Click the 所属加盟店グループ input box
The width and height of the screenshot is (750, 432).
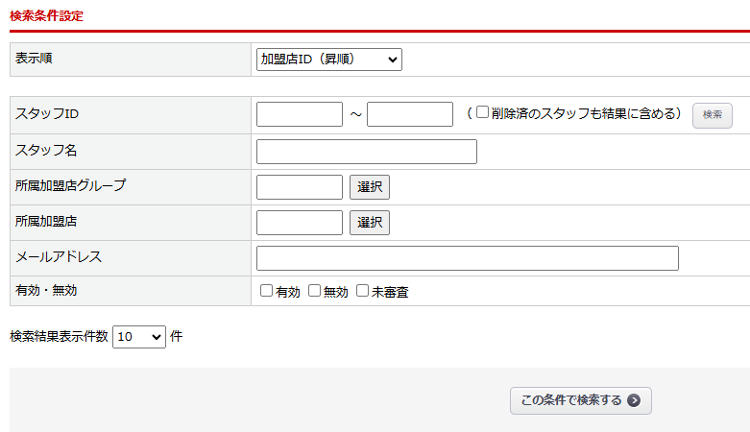(300, 187)
